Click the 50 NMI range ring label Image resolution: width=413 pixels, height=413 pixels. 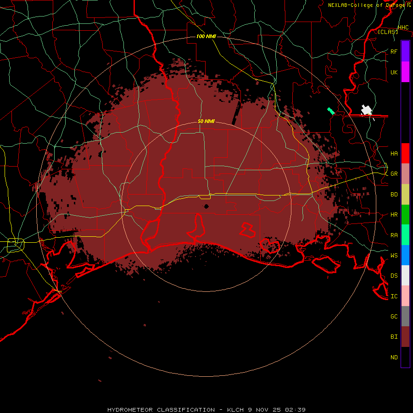point(206,121)
